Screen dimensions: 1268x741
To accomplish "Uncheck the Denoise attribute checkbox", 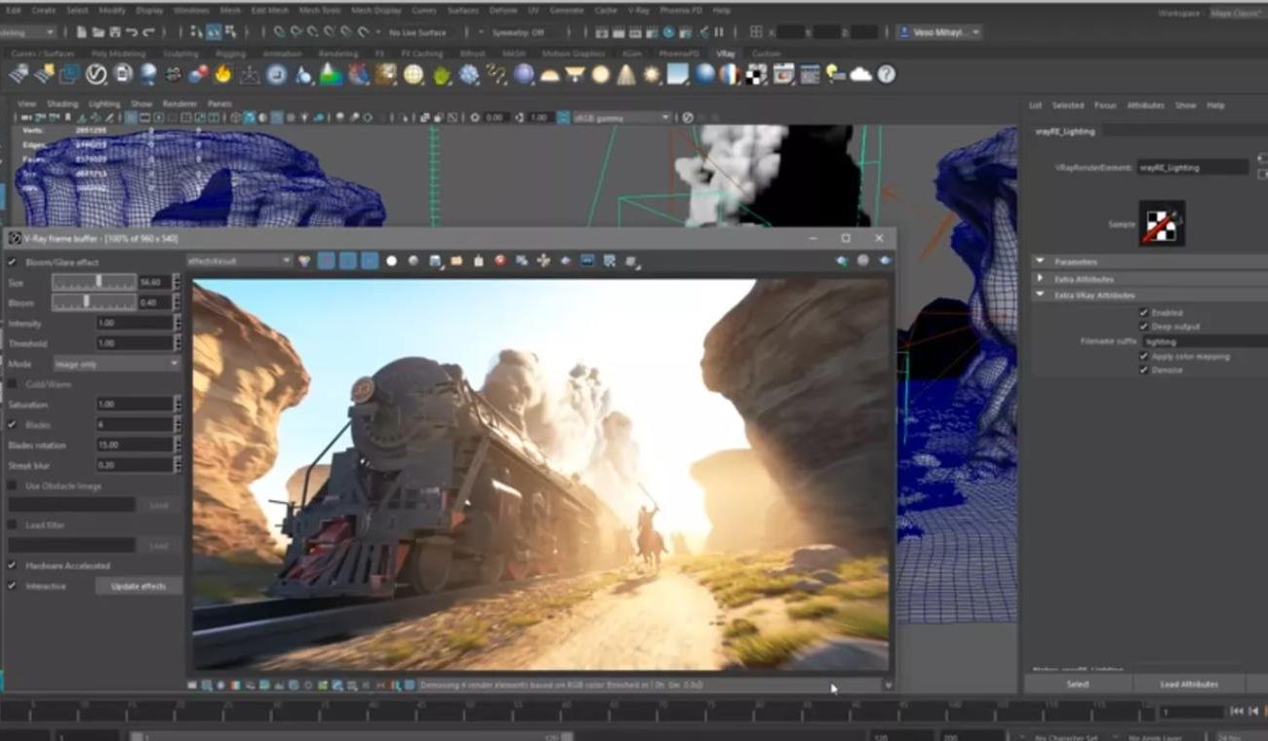I will coord(1143,370).
